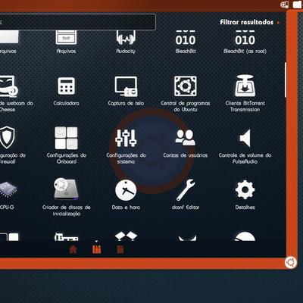Open the firewall configuration shield icon
This screenshot has height=303, width=303.
[x=7, y=138]
